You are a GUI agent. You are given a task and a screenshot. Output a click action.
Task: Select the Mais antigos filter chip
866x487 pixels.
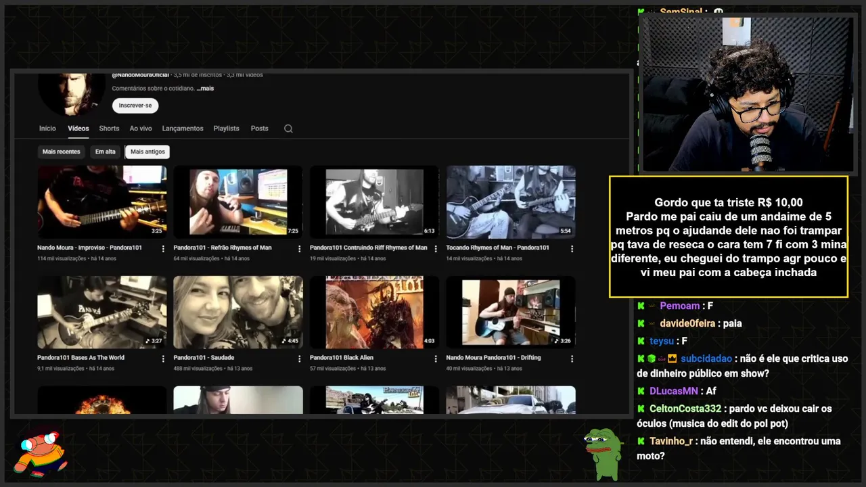tap(147, 152)
